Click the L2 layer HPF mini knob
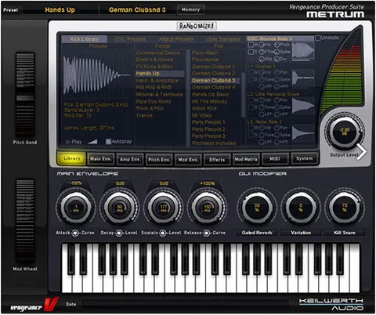Screen dimensions: 376x315 [277, 114]
